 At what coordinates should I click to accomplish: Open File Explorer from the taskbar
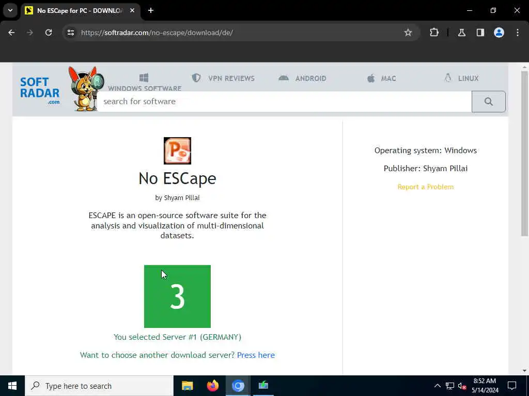pos(187,386)
